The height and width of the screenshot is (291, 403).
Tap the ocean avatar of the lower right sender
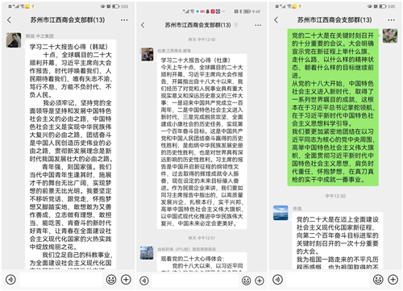[x=280, y=213]
